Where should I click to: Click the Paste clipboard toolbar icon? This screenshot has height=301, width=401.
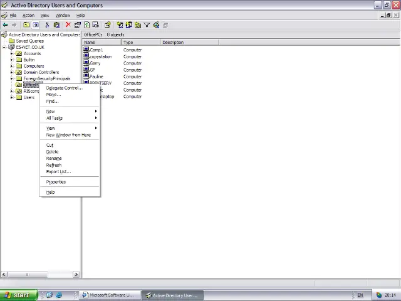(56, 25)
